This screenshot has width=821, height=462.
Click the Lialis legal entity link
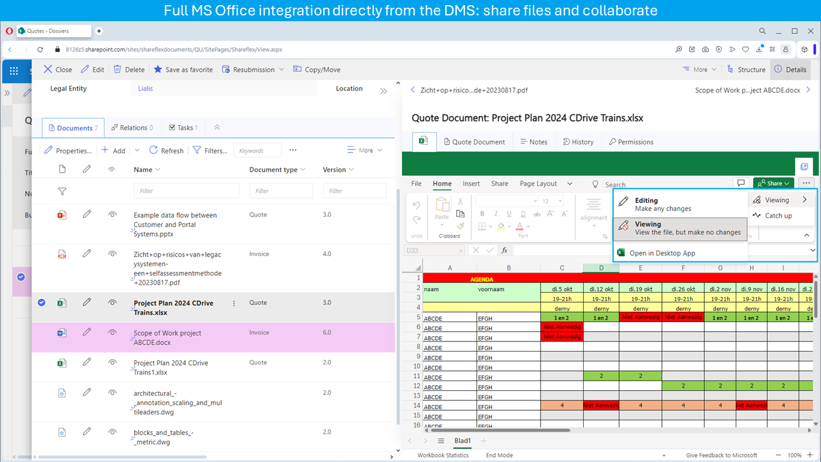coord(146,89)
